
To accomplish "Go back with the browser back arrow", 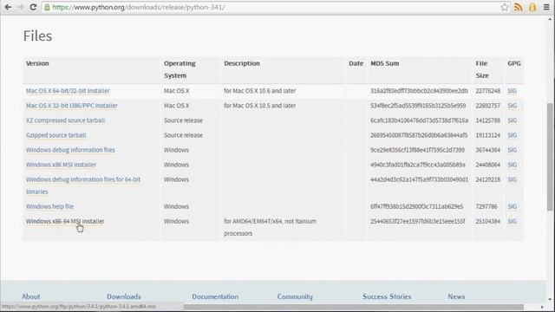I will tap(8, 7).
